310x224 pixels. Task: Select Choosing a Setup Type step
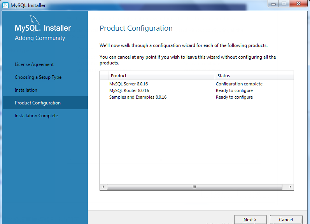(x=38, y=77)
